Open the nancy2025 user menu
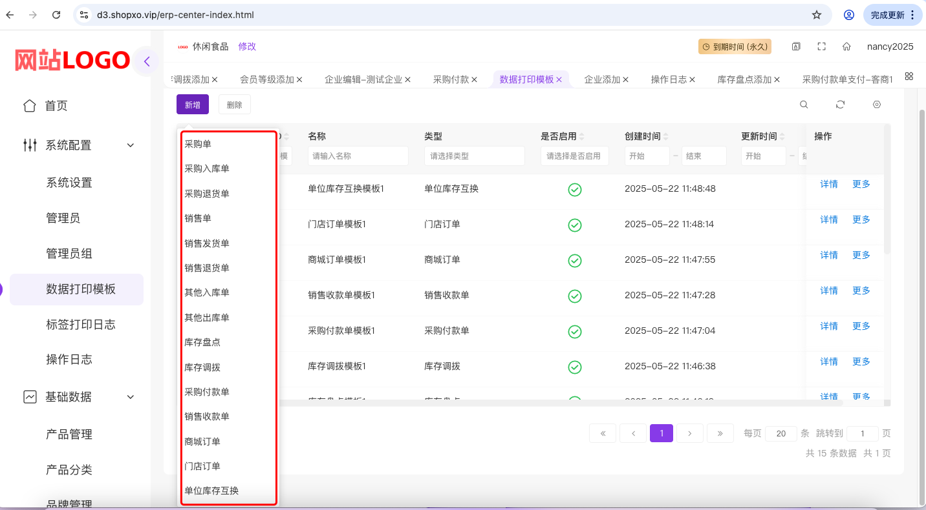The height and width of the screenshot is (510, 926). tap(890, 46)
